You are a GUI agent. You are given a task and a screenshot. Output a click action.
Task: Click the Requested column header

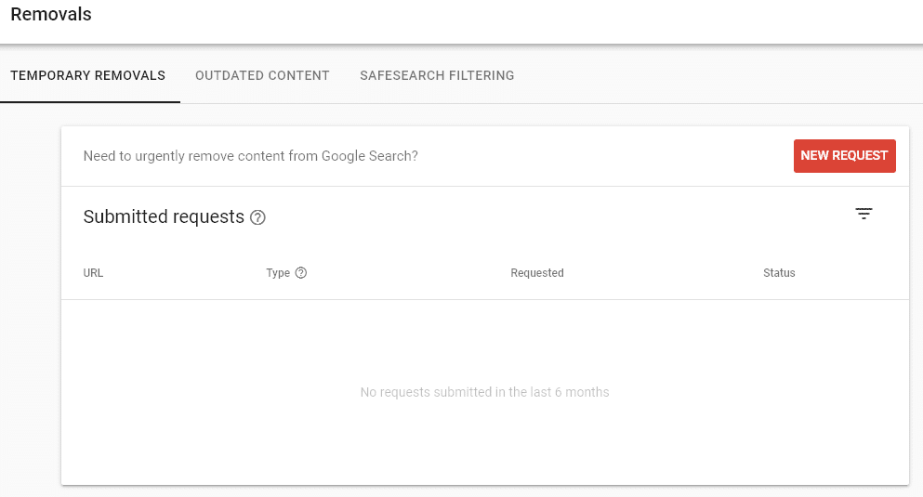[537, 273]
